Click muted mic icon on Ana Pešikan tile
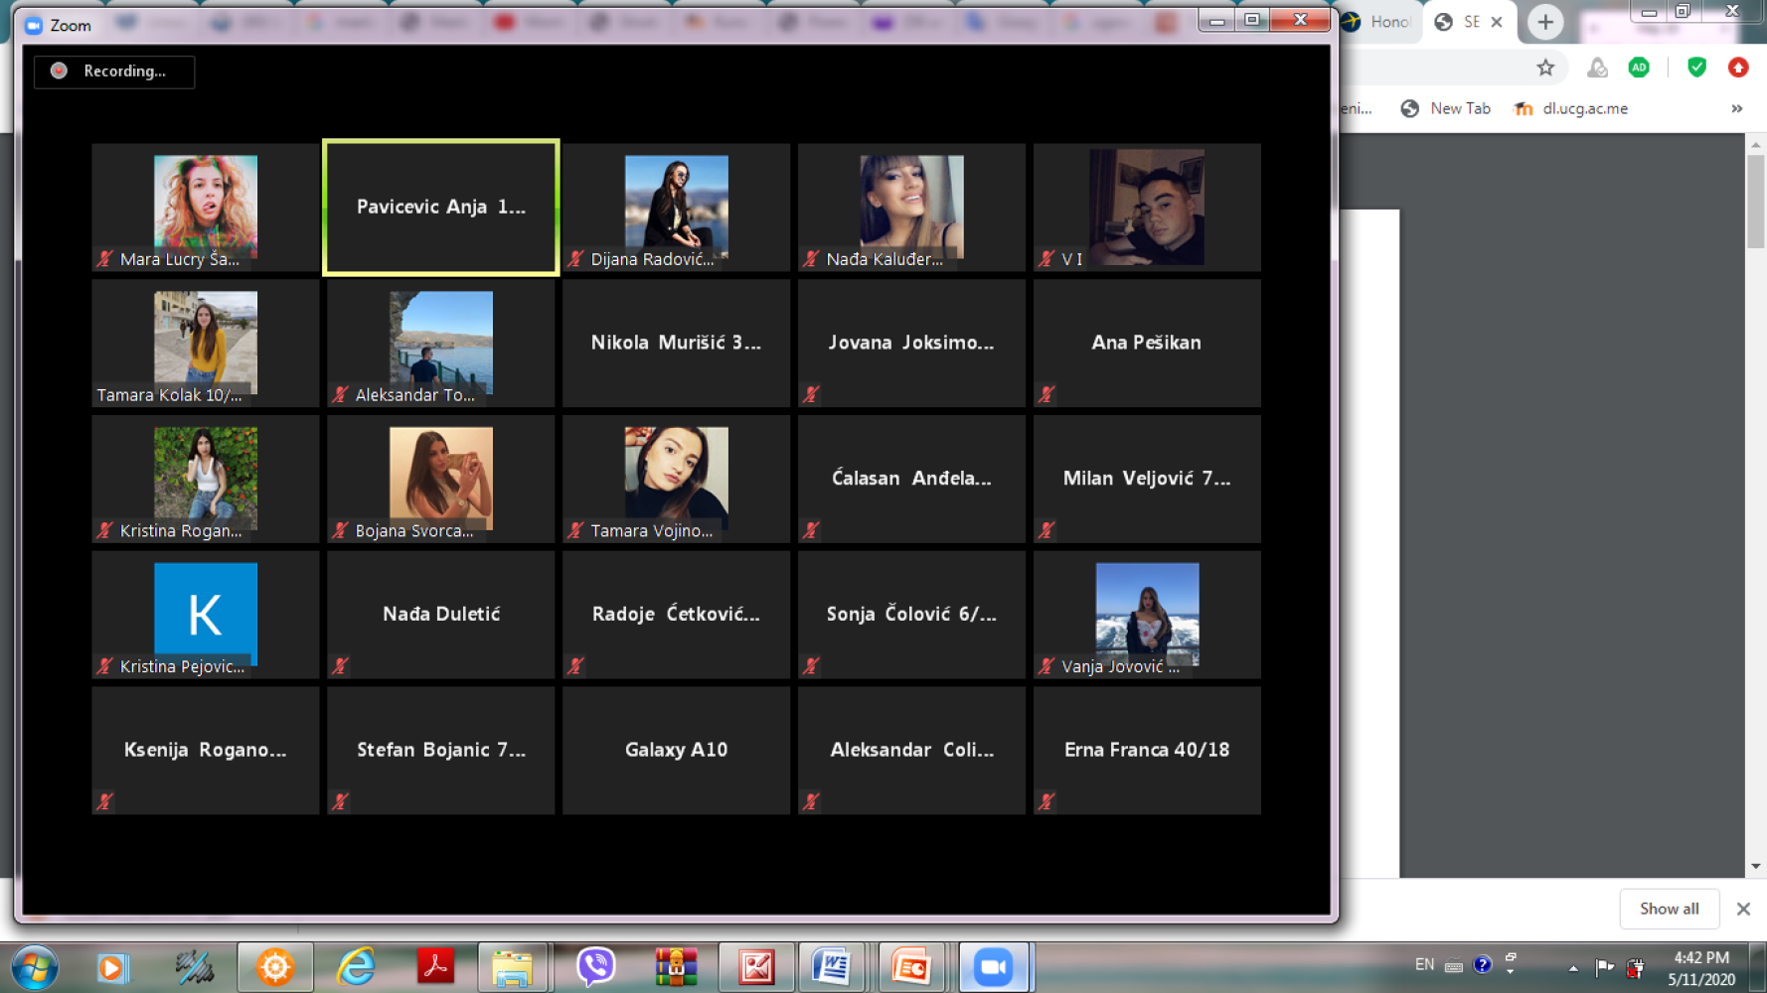The image size is (1767, 993). [x=1046, y=394]
